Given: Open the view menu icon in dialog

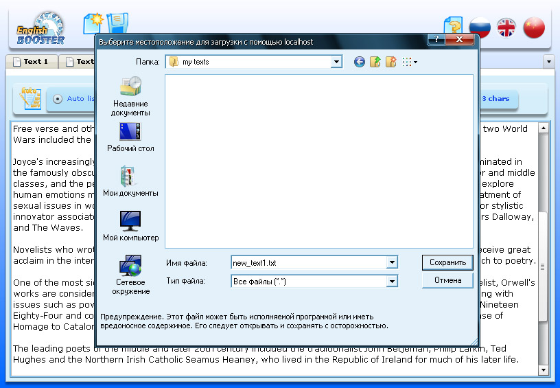Looking at the screenshot, I should pos(410,62).
